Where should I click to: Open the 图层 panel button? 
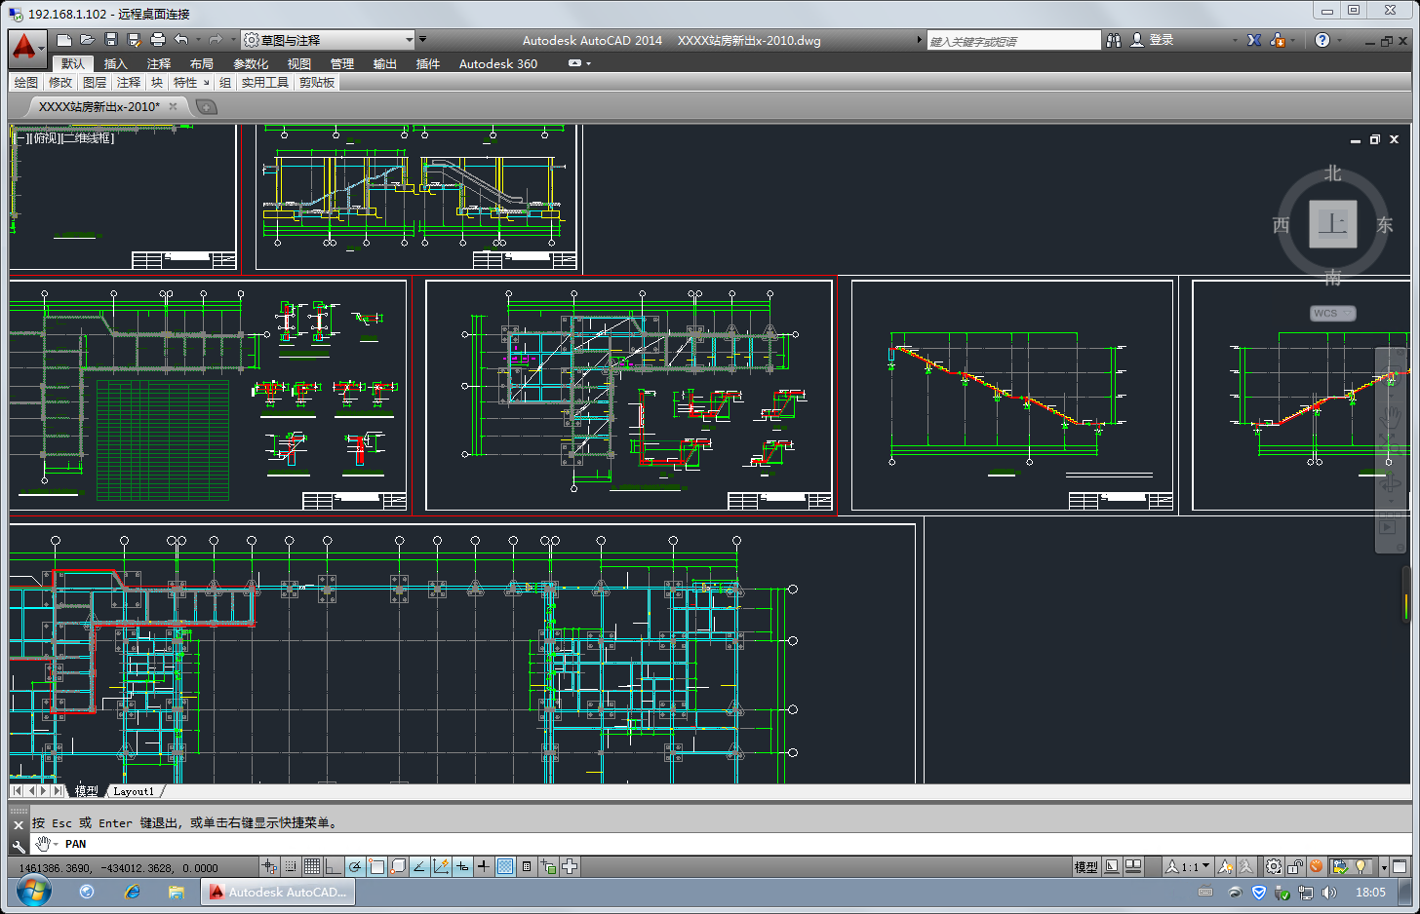[95, 83]
